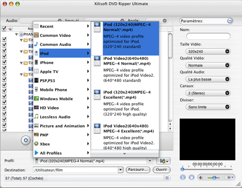Click the Nom text field
This screenshot has width=242, height=188.
click(208, 36)
